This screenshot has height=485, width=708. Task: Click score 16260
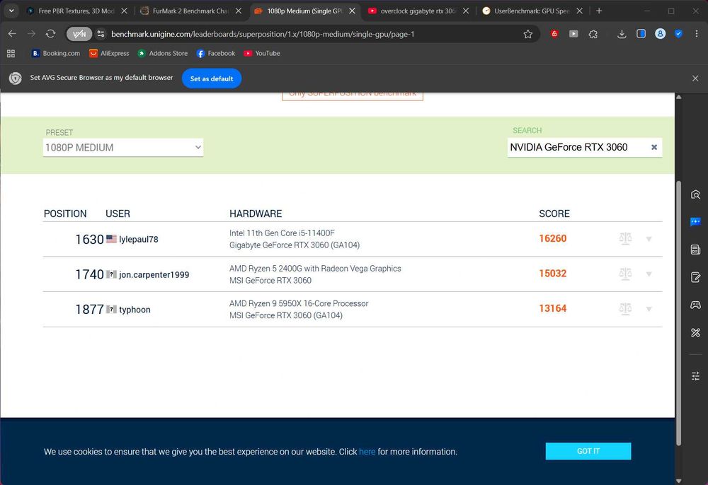[553, 238]
